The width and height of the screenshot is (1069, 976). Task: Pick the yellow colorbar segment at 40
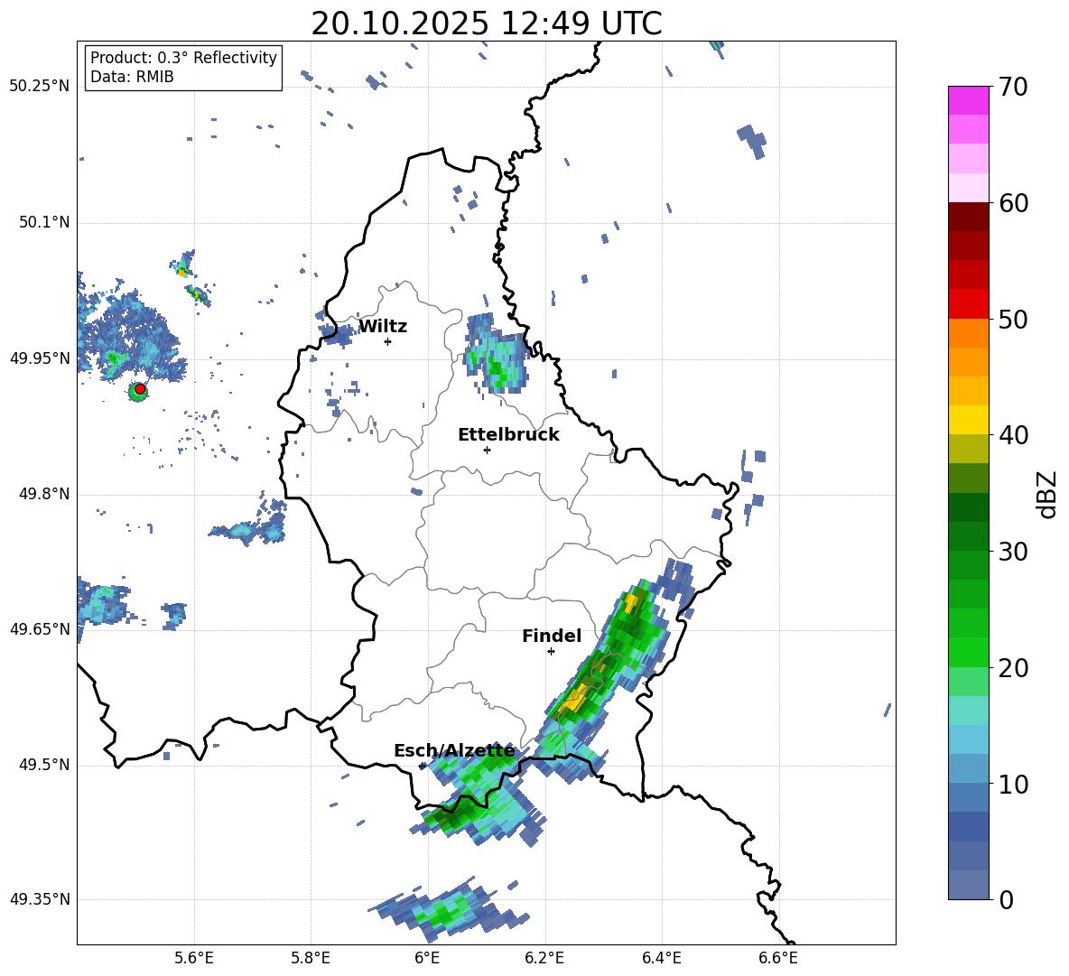click(968, 420)
